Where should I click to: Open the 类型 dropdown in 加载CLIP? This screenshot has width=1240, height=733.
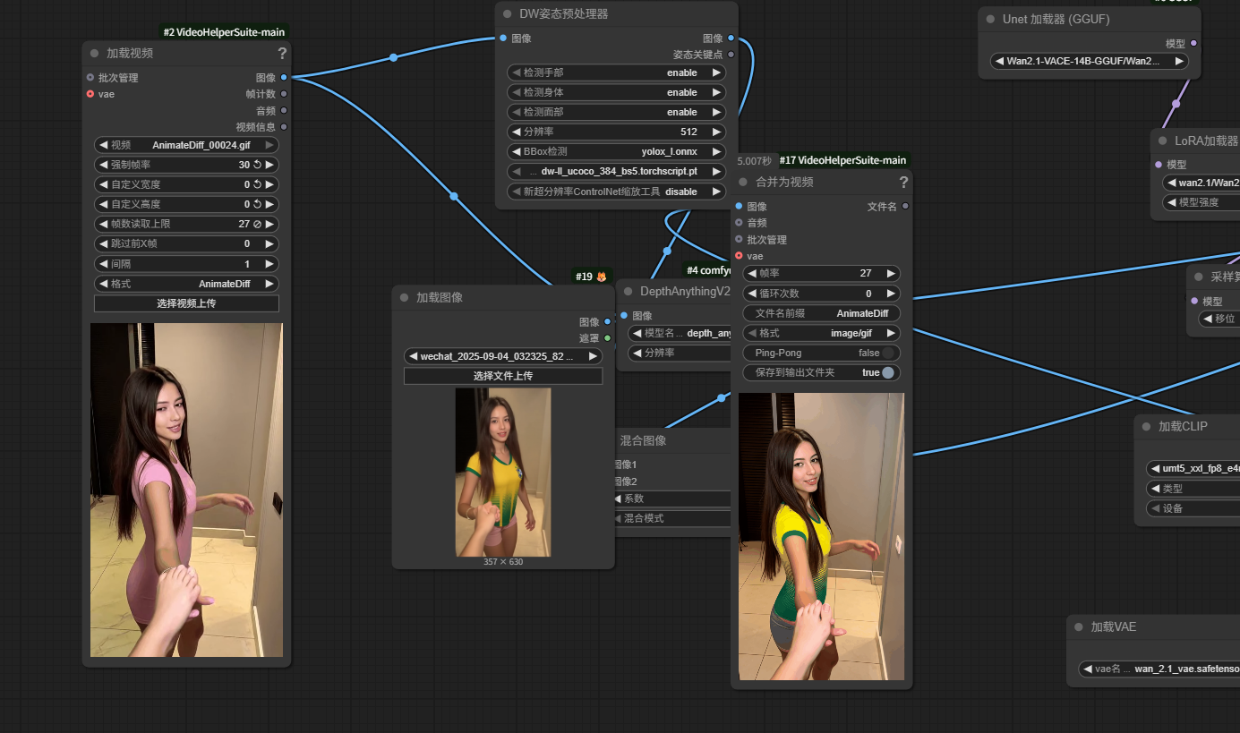pyautogui.click(x=1193, y=489)
